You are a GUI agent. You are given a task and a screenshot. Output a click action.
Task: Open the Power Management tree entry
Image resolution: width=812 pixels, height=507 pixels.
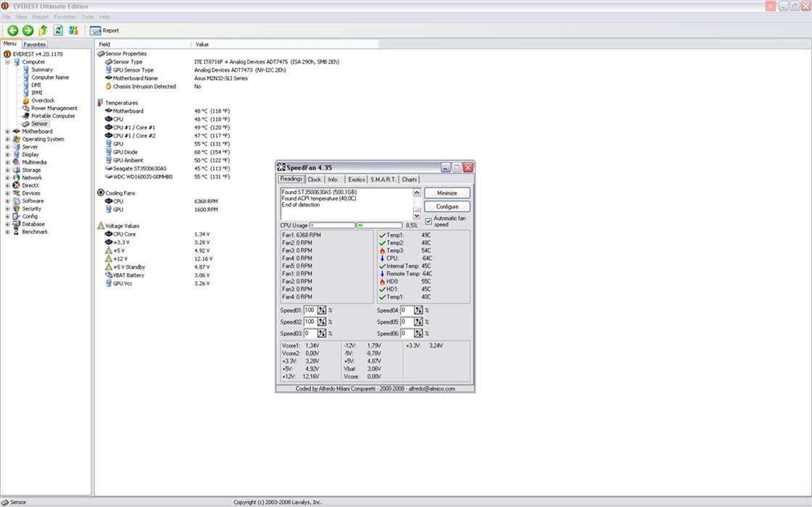[x=54, y=108]
